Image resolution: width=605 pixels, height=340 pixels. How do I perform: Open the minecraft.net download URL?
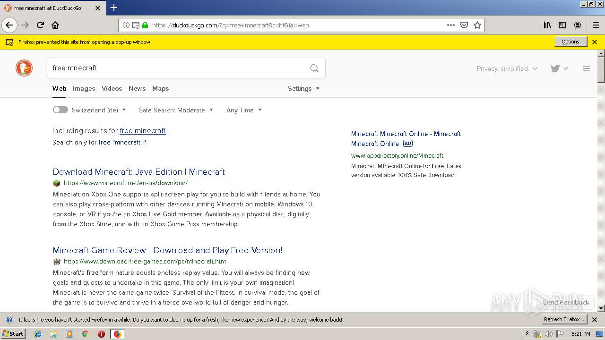click(126, 183)
